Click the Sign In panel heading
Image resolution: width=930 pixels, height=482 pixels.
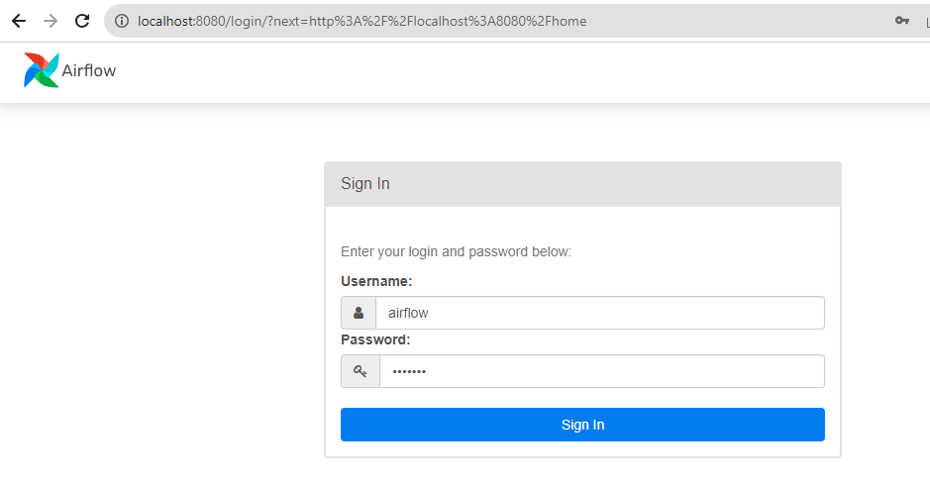point(365,184)
